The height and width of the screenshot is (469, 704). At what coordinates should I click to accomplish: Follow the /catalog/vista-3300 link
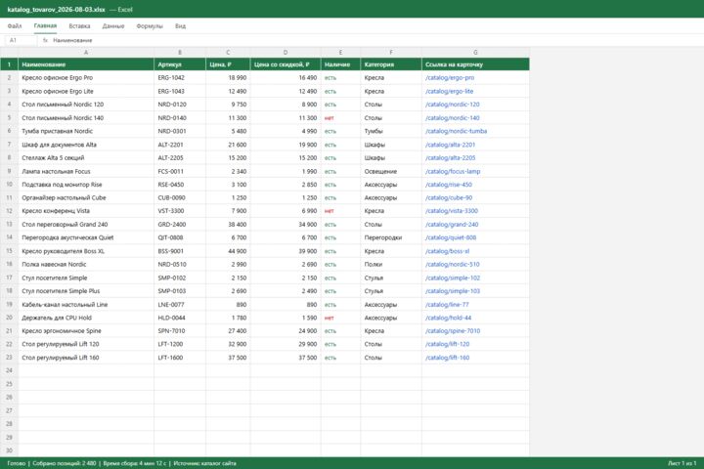click(x=451, y=211)
